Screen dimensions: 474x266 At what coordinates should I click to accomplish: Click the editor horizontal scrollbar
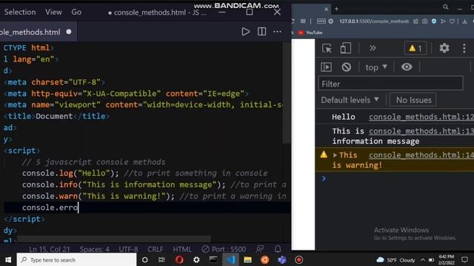114,239
